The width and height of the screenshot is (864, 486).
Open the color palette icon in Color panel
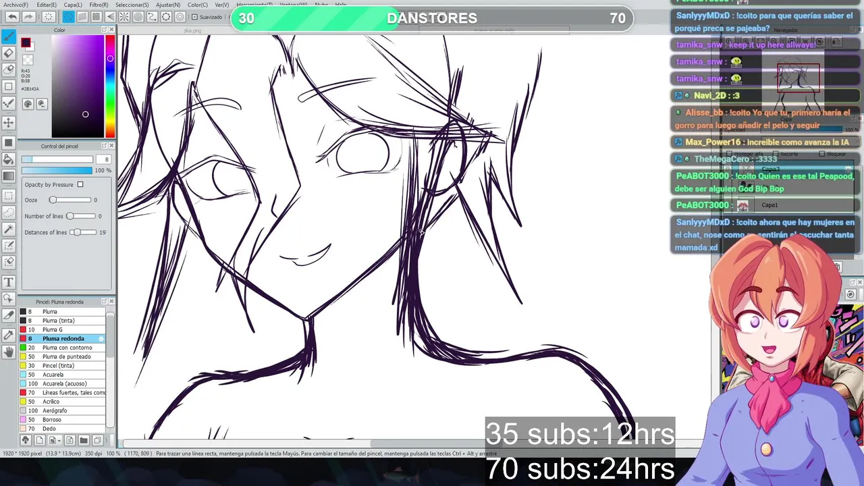tap(28, 104)
